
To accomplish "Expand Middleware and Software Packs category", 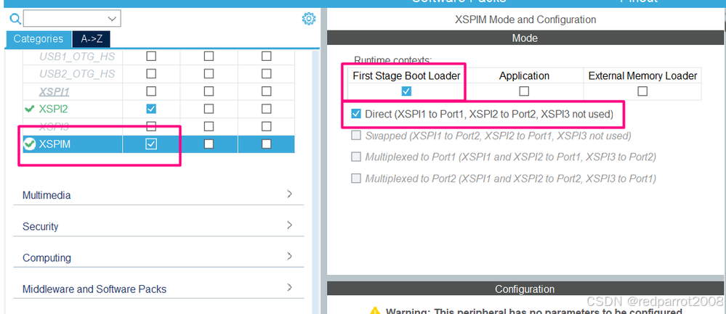I will (x=158, y=289).
